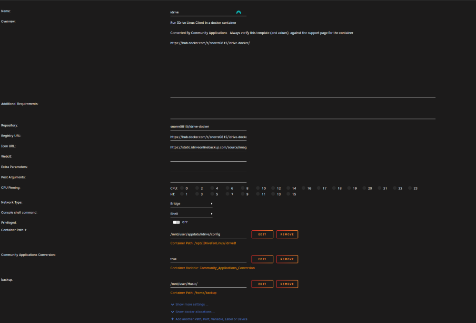Click the empty WebUI input field
Image resolution: width=476 pixels, height=323 pixels.
[208, 158]
